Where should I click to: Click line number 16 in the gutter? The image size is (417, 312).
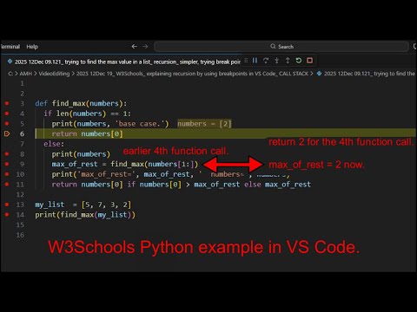[20, 235]
